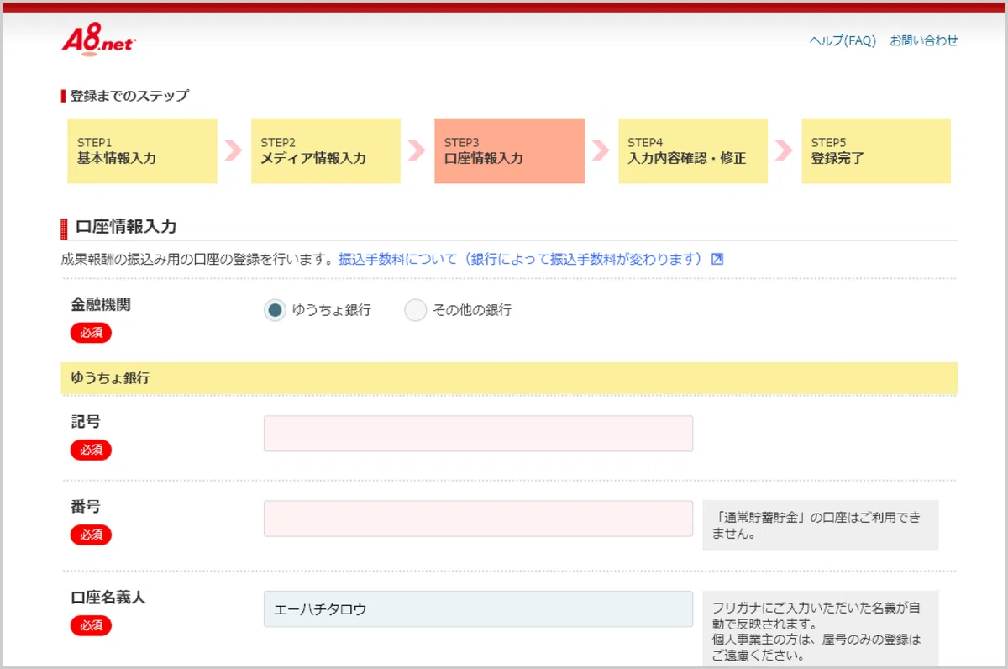
Task: Click the STEP1 基本情報入力 step box
Action: (142, 150)
